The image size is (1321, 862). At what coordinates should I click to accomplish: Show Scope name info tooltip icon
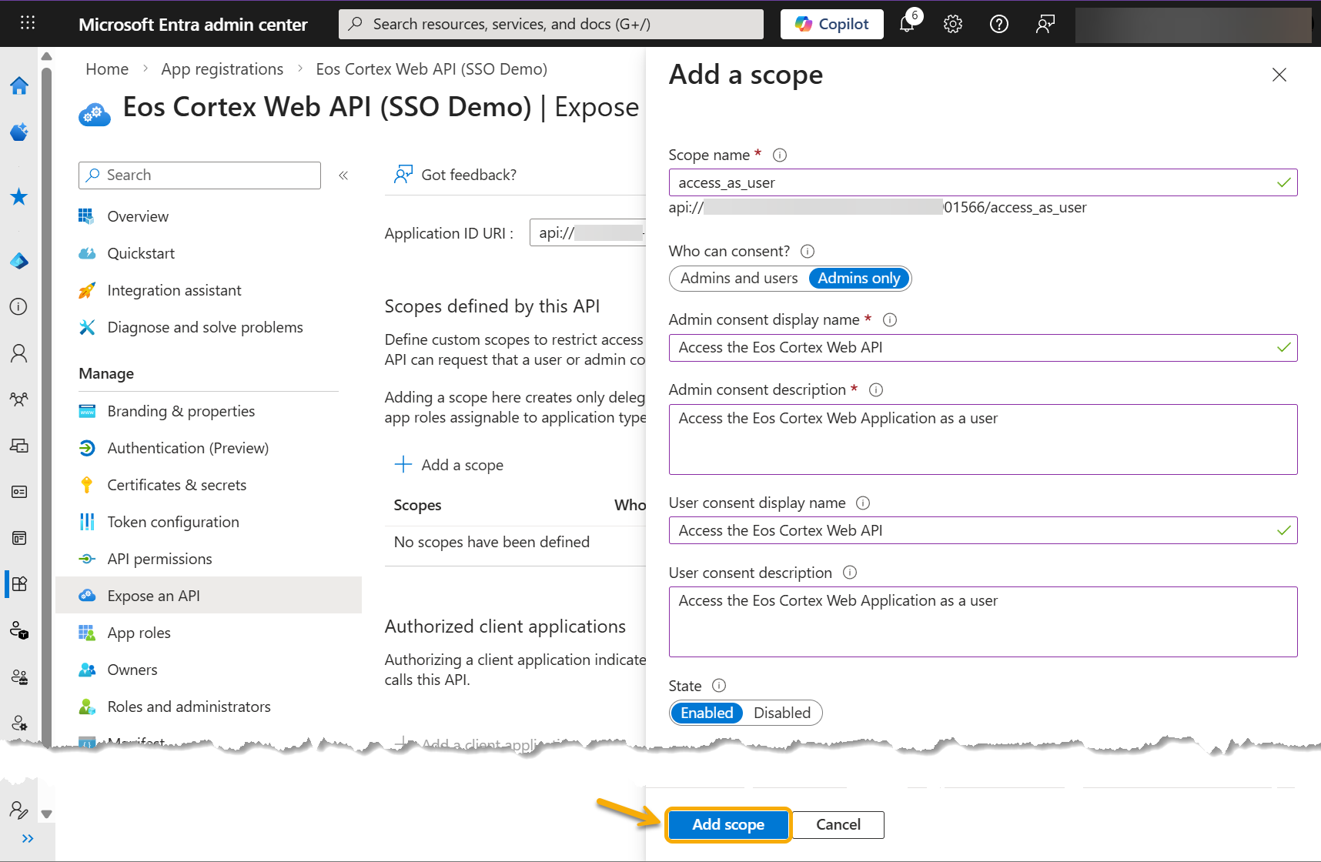click(x=780, y=155)
